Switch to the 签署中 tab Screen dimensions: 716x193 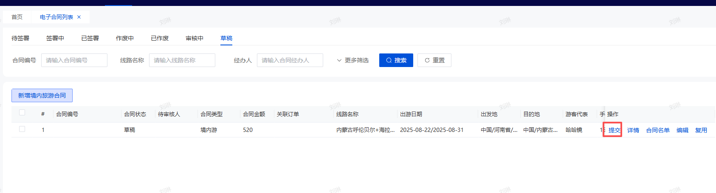(55, 38)
